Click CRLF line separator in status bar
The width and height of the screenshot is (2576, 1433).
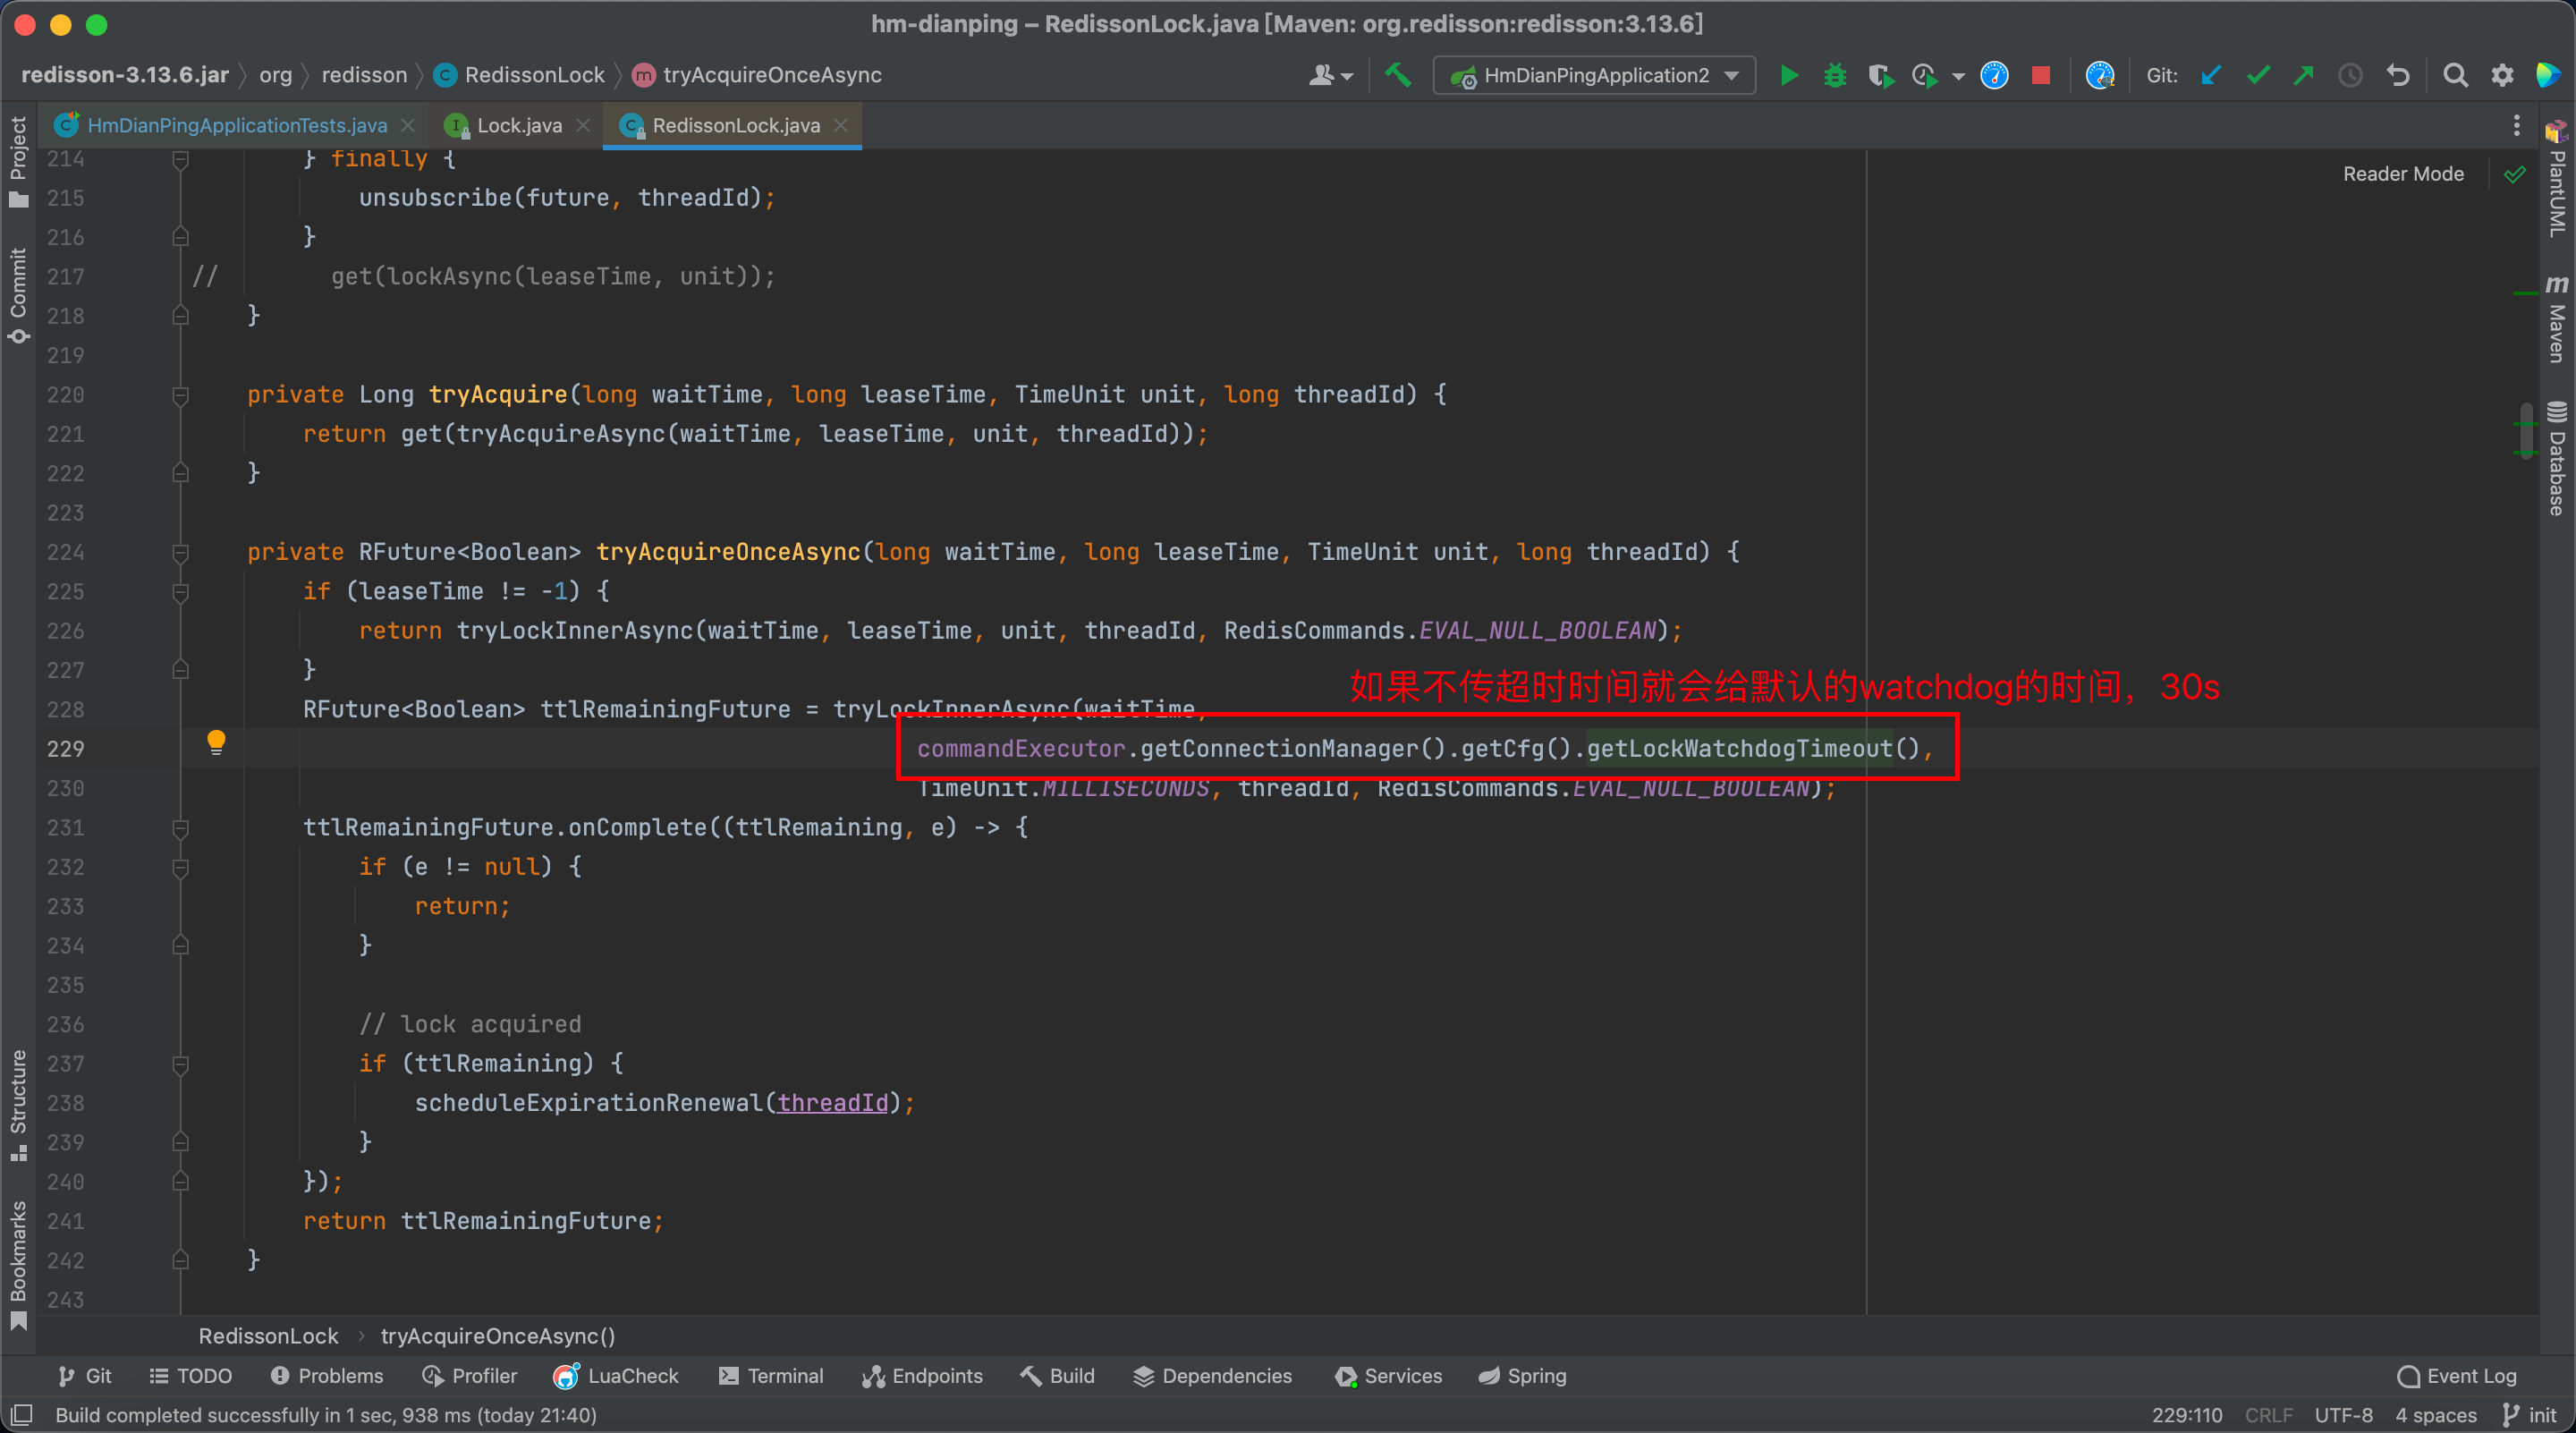pyautogui.click(x=2268, y=1415)
